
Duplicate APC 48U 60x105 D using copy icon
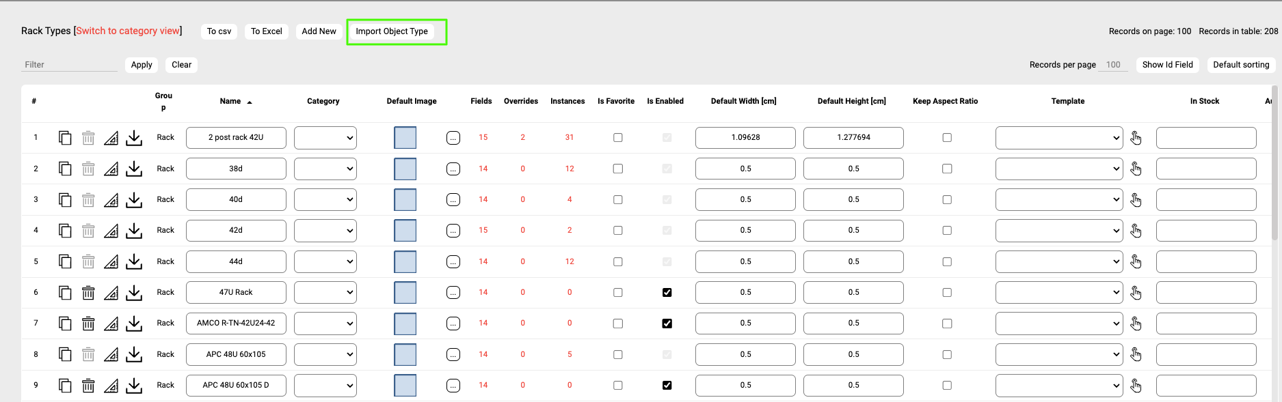point(65,386)
